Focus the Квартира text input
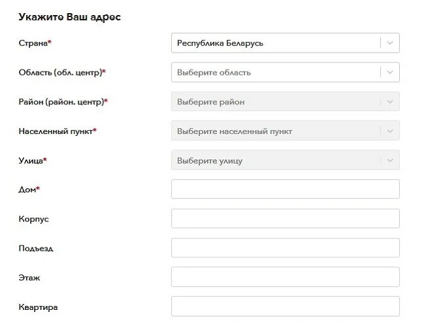426x323 pixels. coord(285,307)
